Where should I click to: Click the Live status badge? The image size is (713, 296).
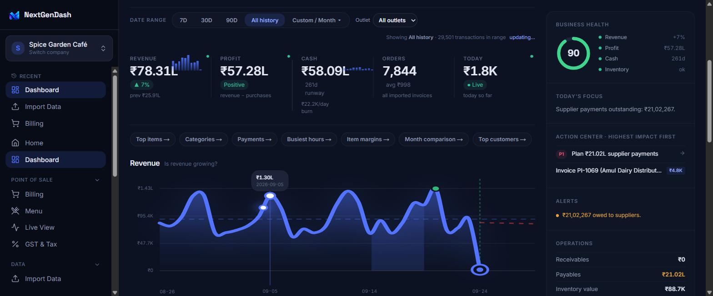click(475, 85)
